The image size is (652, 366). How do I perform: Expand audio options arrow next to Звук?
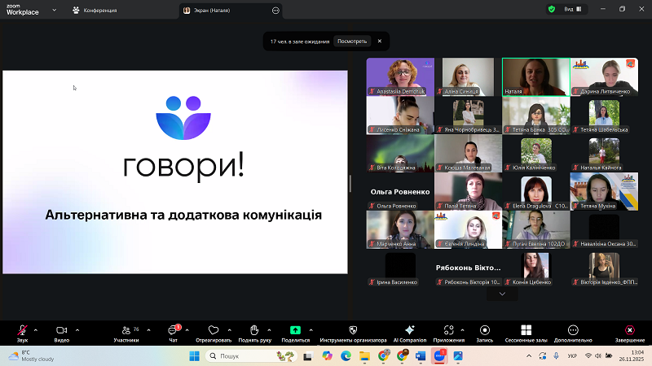[x=35, y=329]
